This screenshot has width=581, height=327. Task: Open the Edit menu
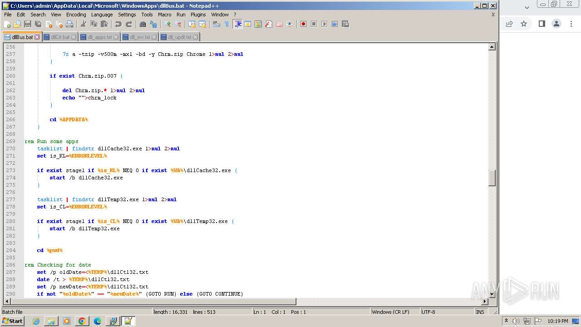[21, 15]
